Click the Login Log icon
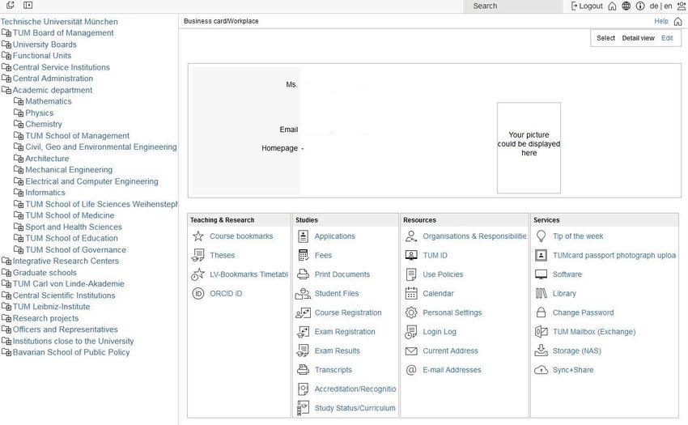Screen dimensions: 688x425 410,331
